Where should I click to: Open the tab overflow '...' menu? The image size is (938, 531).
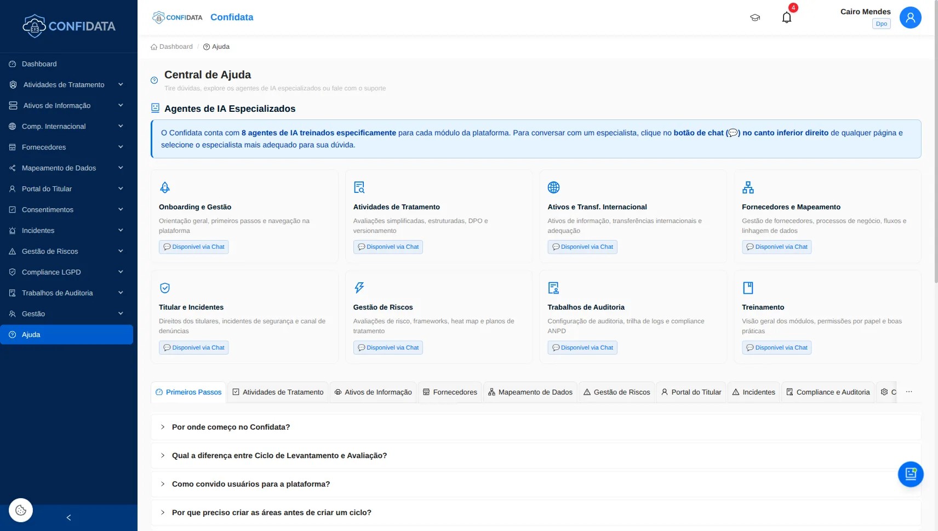pyautogui.click(x=910, y=392)
